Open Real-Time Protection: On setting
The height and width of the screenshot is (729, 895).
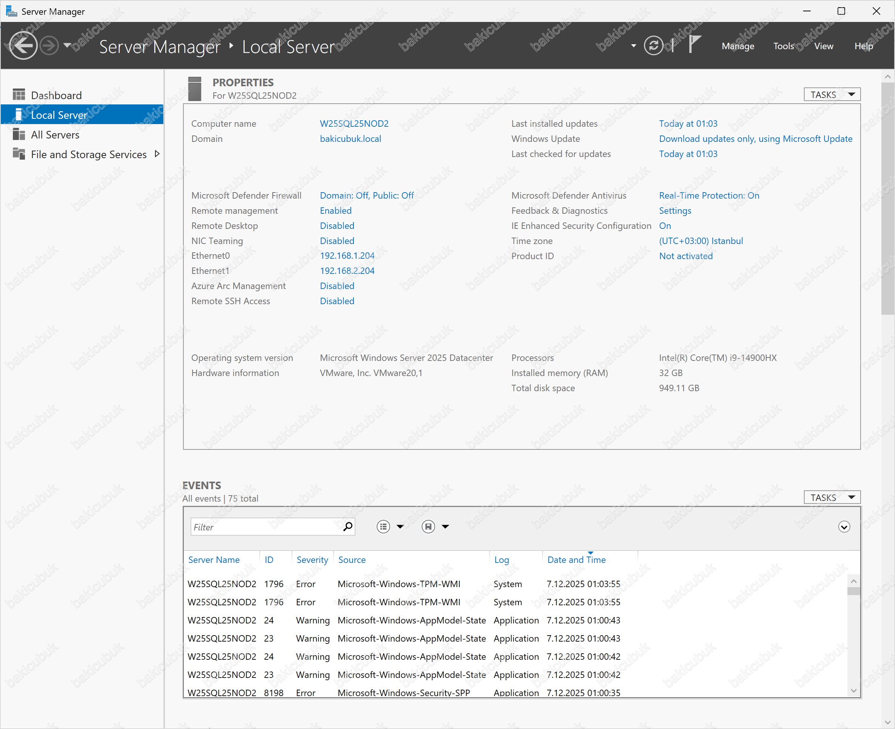(709, 195)
